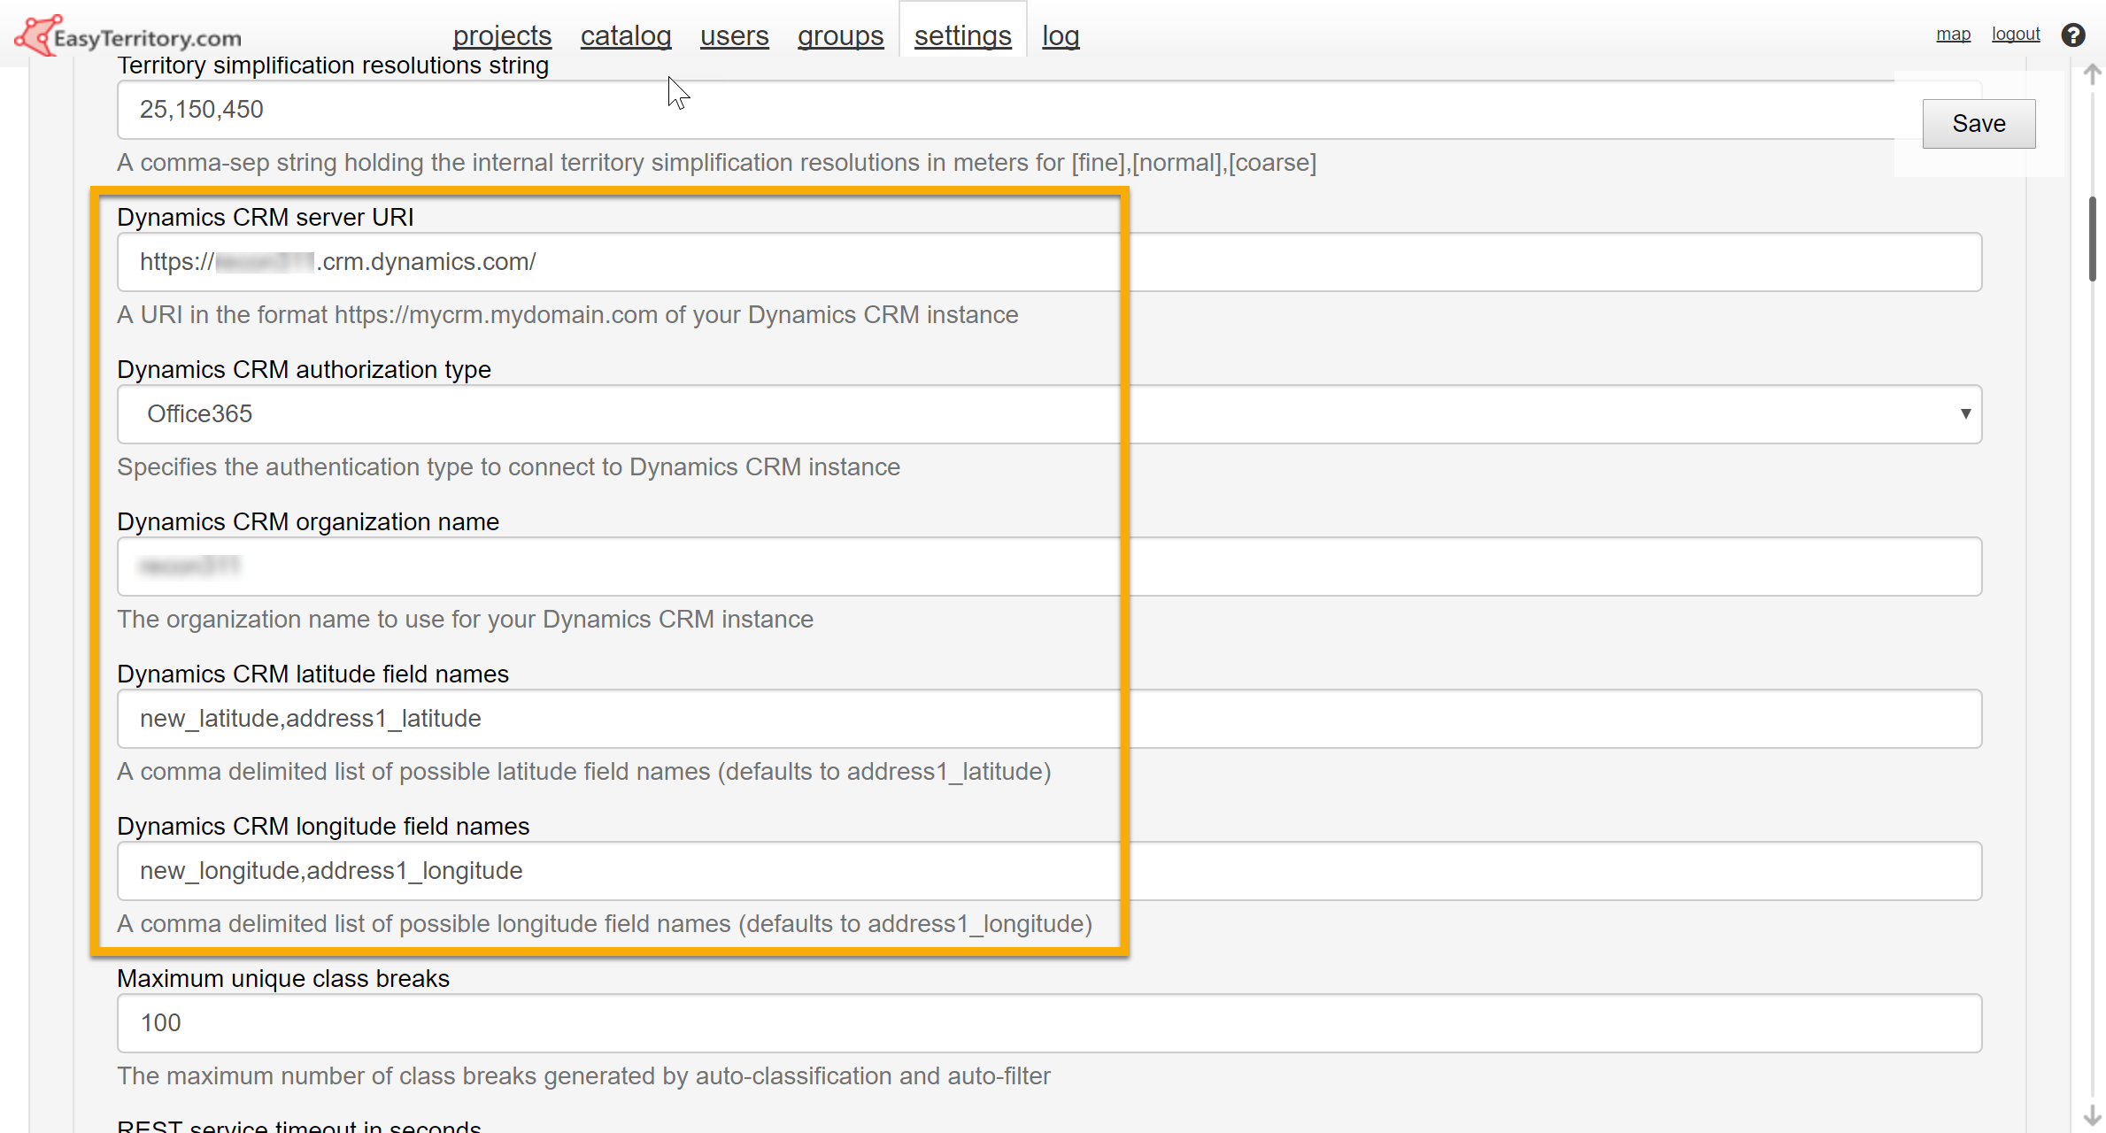Click the map link

(x=1953, y=34)
